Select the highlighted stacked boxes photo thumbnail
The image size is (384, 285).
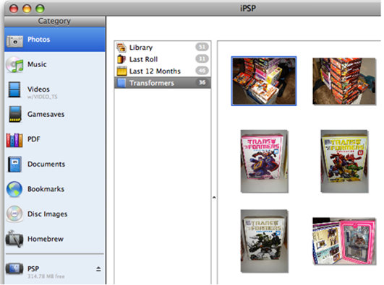click(x=264, y=81)
